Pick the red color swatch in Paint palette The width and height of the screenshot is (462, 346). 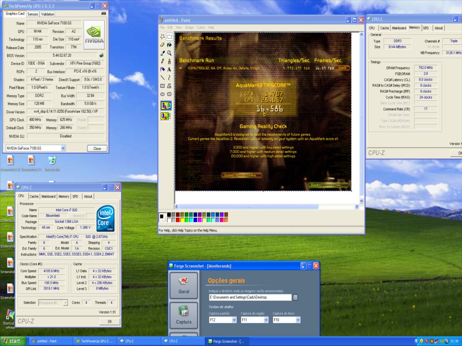click(178, 219)
